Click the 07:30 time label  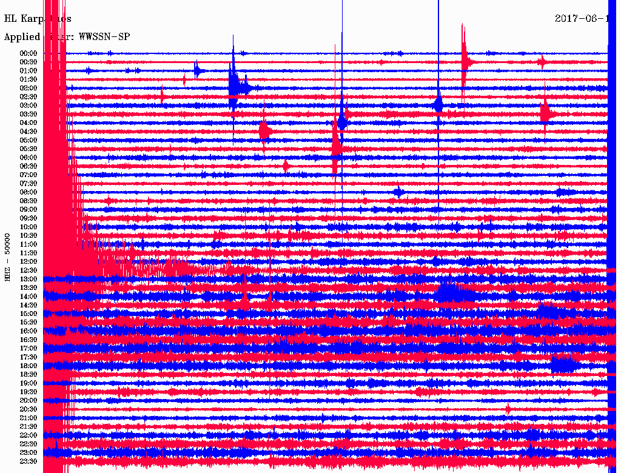[29, 183]
